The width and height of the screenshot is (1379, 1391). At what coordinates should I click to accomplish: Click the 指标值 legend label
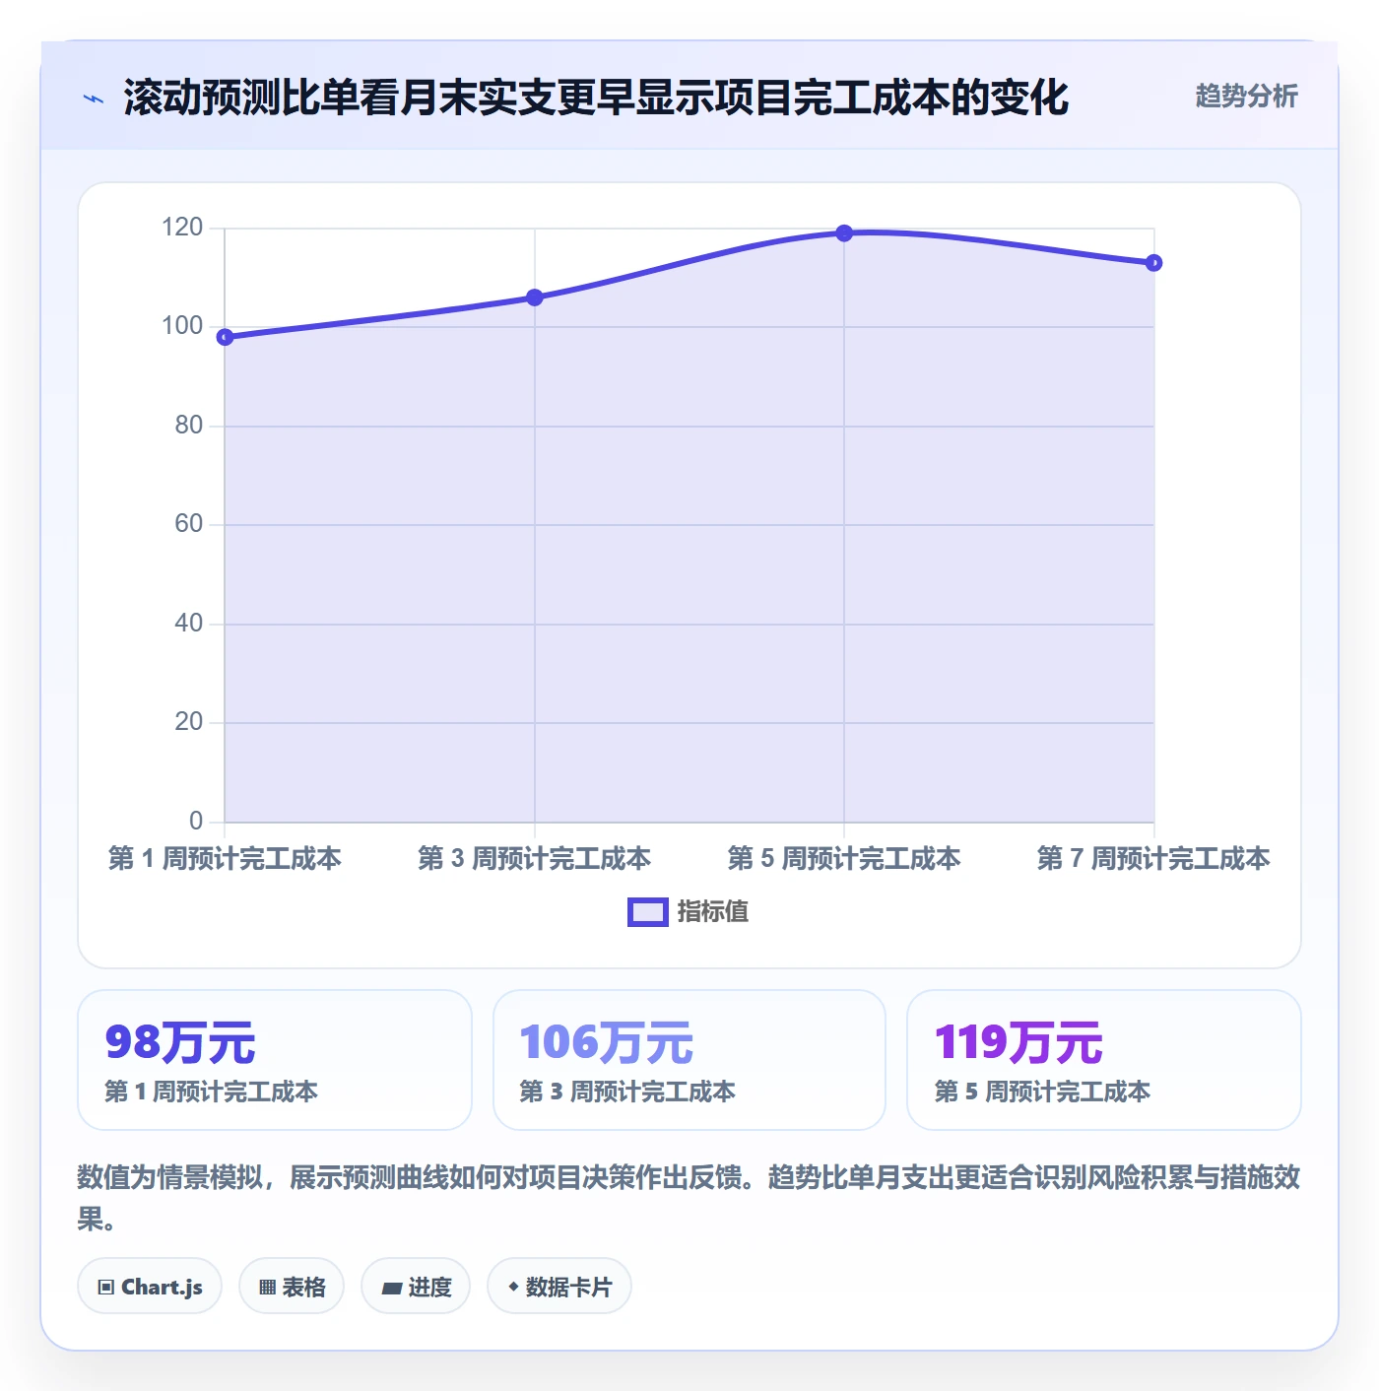coord(713,912)
